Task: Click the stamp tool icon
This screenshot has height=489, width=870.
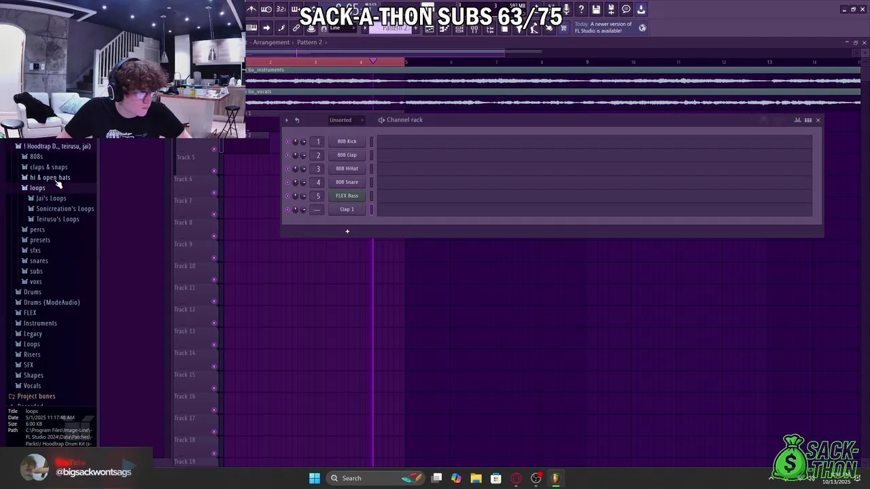Action: [x=311, y=28]
